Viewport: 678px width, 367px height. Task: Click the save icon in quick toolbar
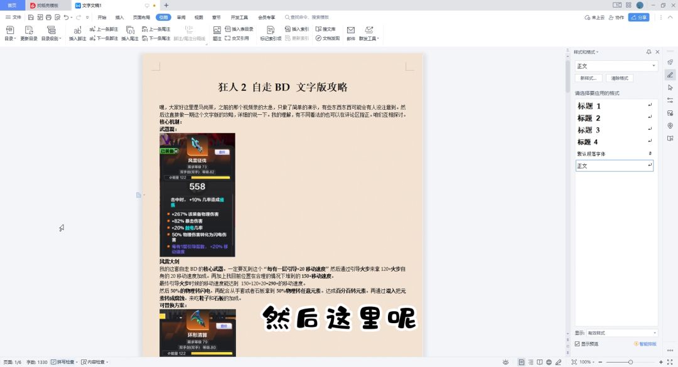(31, 18)
